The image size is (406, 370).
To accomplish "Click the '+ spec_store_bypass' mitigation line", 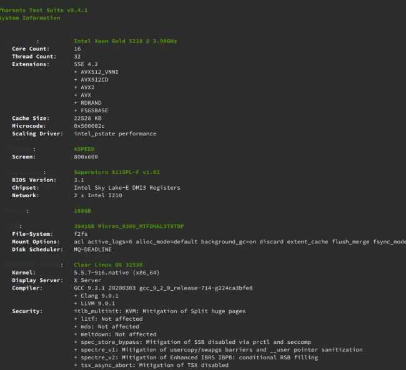I will [192, 343].
